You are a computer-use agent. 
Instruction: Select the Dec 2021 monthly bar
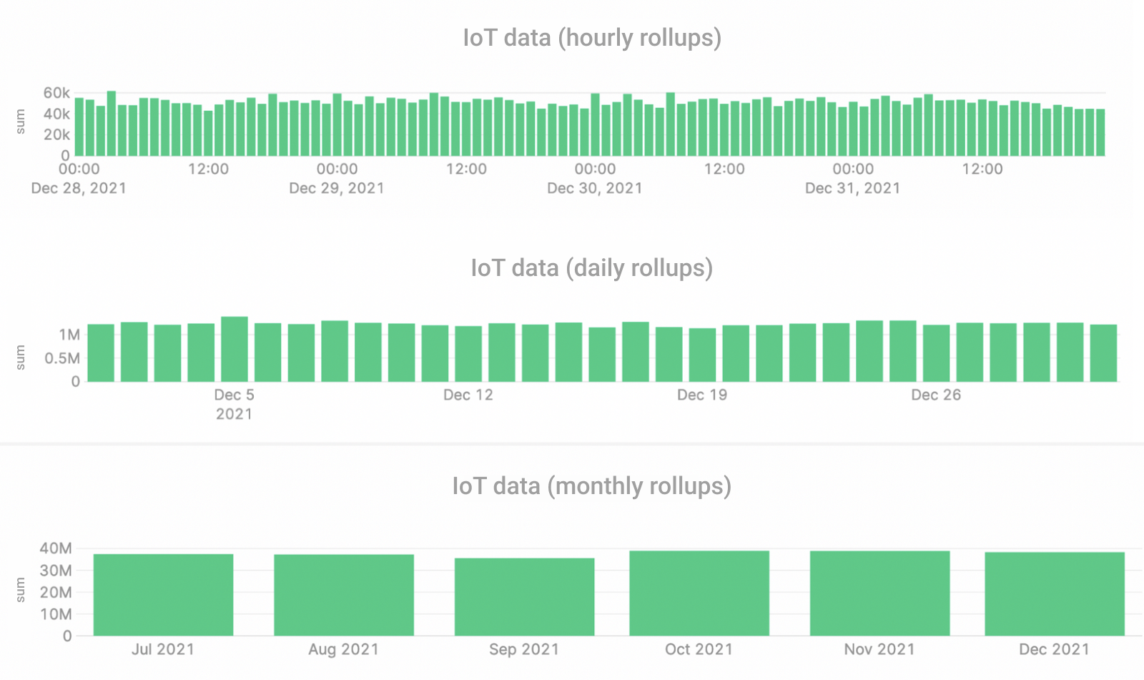[x=1055, y=594]
